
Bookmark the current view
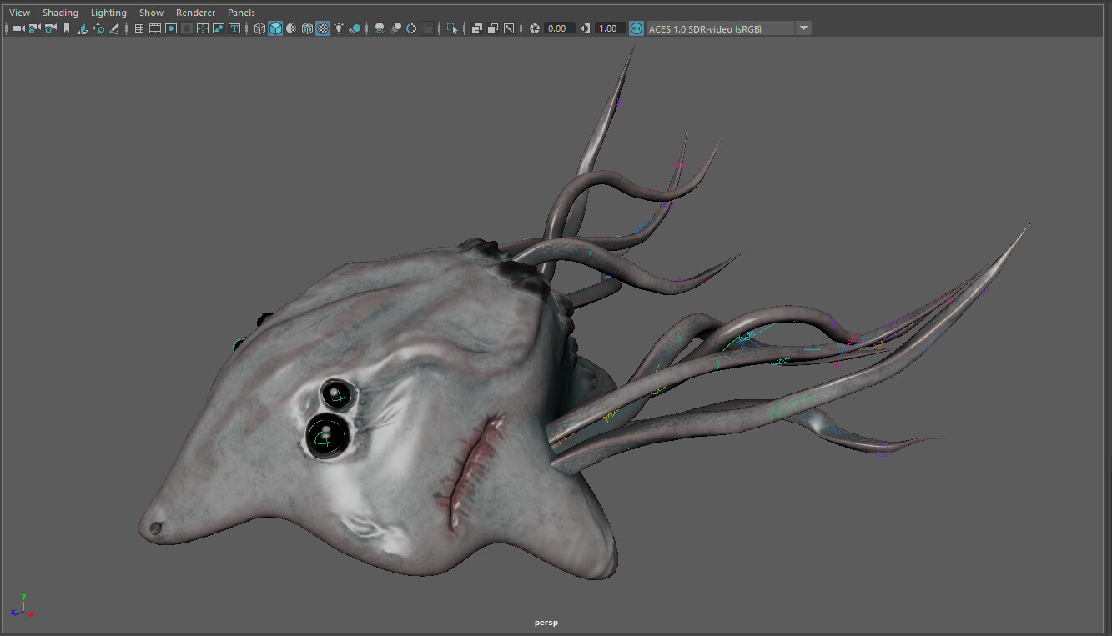66,28
